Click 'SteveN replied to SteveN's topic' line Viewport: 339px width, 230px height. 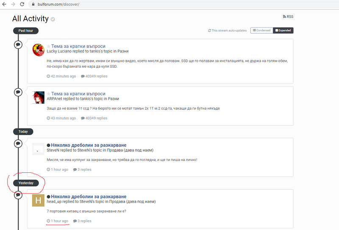100,150
